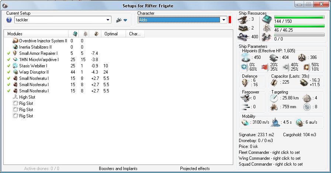
Task: Click the Overdrive Injector System II icon
Action: click(x=15, y=40)
